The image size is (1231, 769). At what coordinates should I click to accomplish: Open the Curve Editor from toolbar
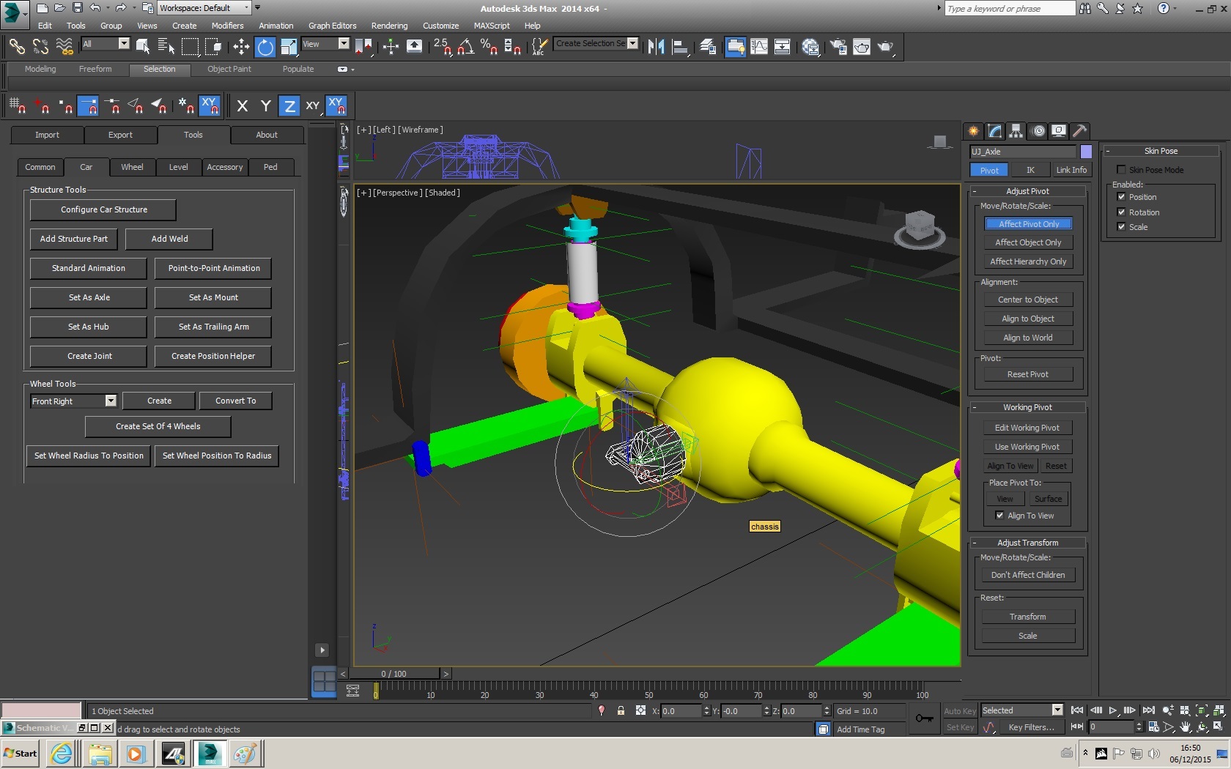759,47
